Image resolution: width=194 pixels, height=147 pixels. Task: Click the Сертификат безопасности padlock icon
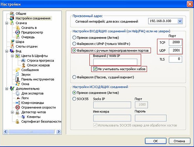coord(17,121)
